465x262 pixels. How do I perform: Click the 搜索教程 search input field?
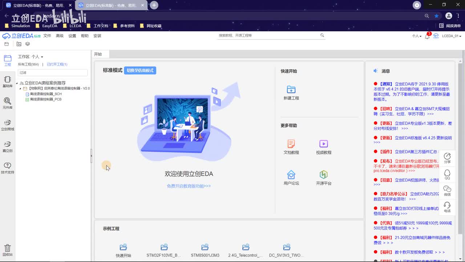pyautogui.click(x=268, y=36)
